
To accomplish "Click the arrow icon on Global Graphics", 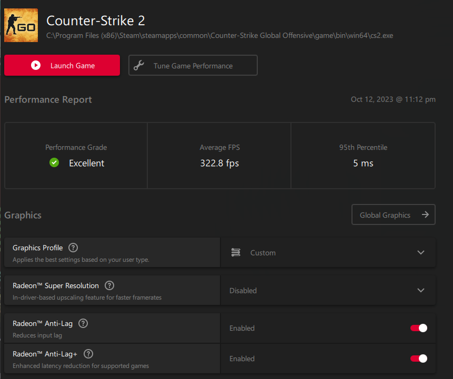I will click(425, 214).
